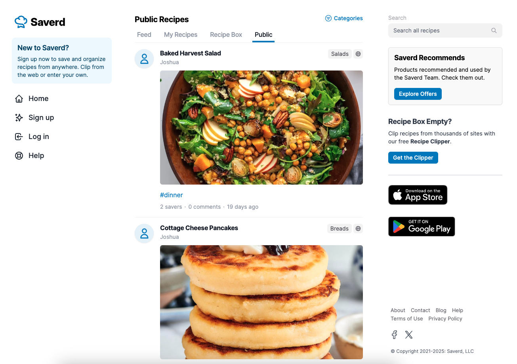This screenshot has width=517, height=364.
Task: Click the globe icon on Baked Harvest Salad
Action: click(x=358, y=54)
